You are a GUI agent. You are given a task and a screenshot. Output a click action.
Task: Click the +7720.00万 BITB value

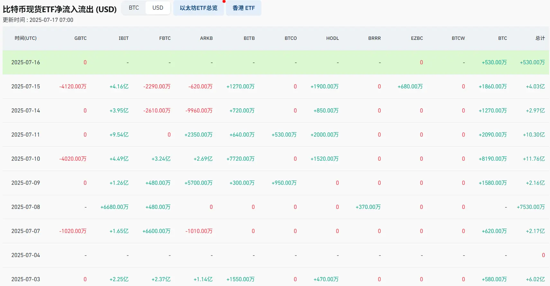click(x=240, y=159)
